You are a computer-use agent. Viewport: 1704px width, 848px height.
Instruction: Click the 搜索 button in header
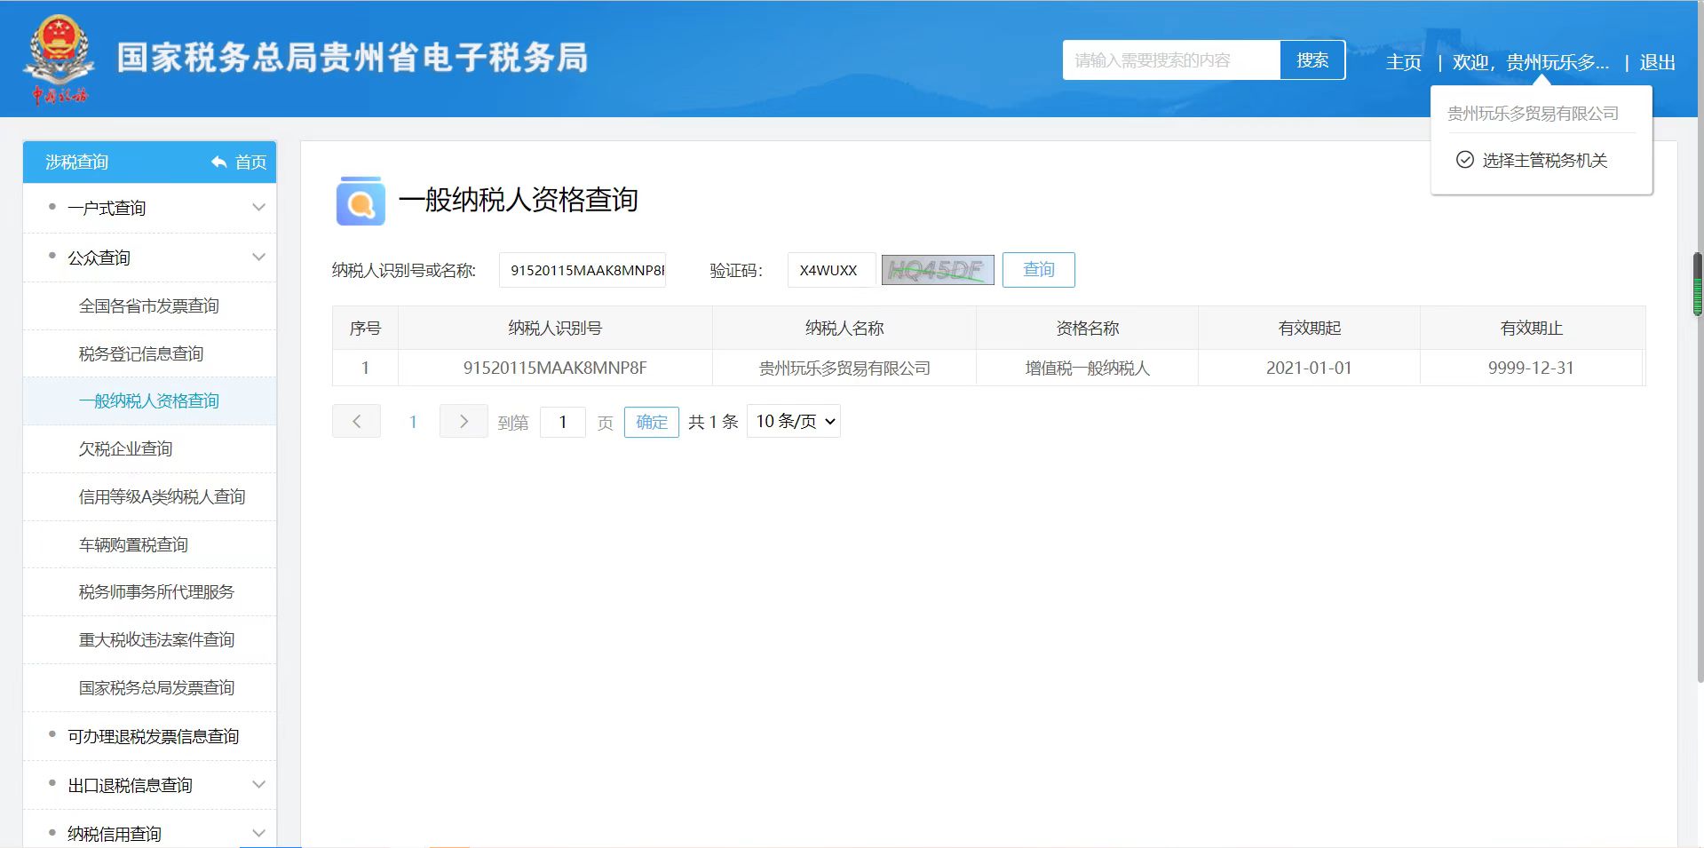tap(1312, 60)
